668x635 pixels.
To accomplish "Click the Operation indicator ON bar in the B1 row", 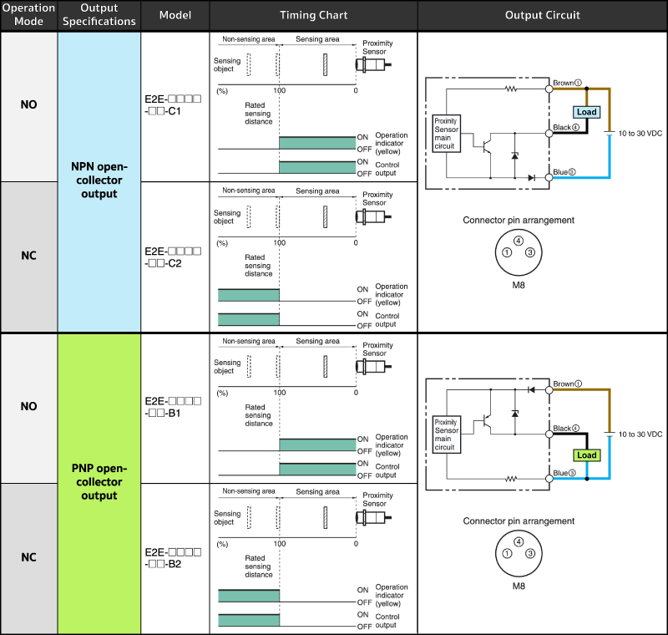I will point(317,444).
